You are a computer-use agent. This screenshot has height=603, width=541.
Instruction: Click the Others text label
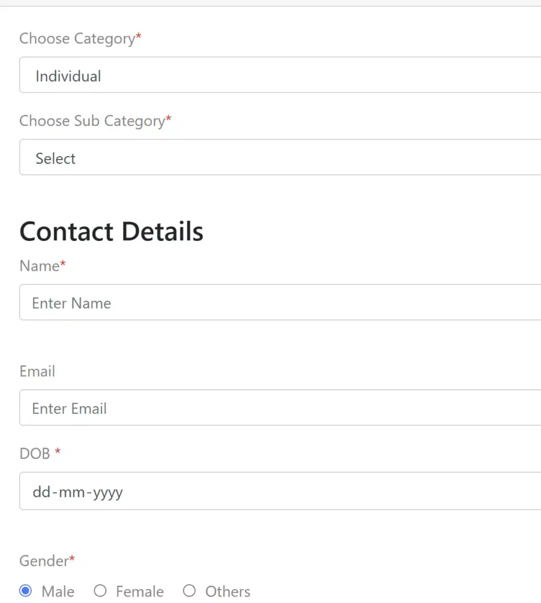click(228, 591)
